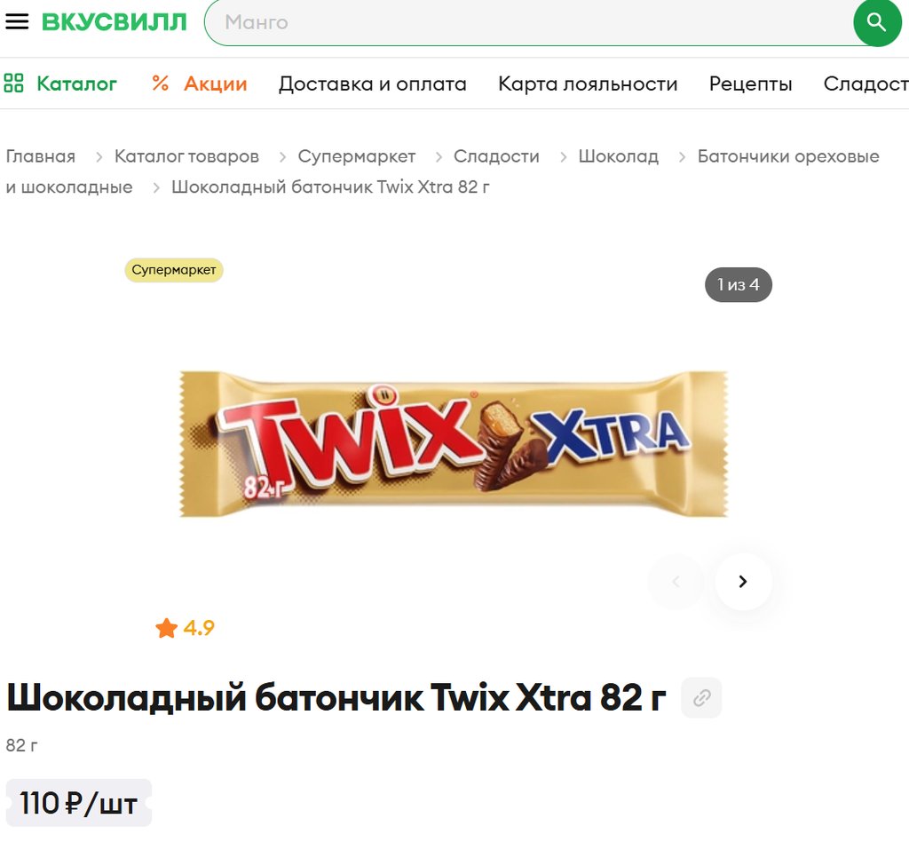This screenshot has height=842, width=909.
Task: Open the Каталог menu
Action: coord(76,83)
